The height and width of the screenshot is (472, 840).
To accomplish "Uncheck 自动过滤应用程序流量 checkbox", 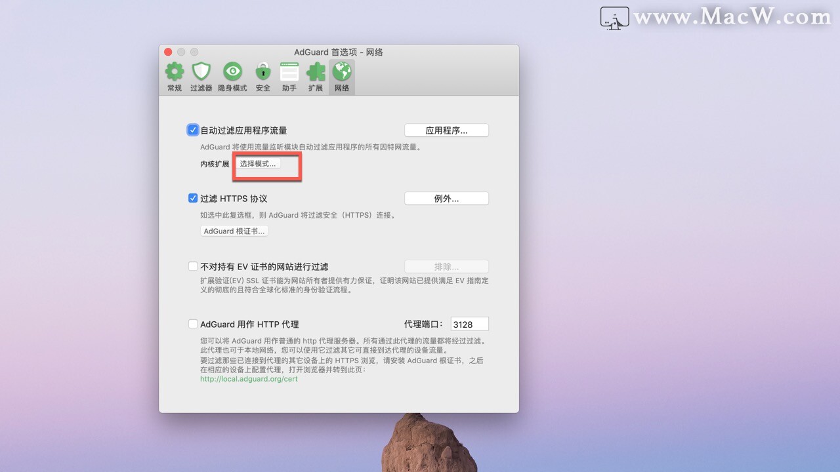I will (x=193, y=130).
